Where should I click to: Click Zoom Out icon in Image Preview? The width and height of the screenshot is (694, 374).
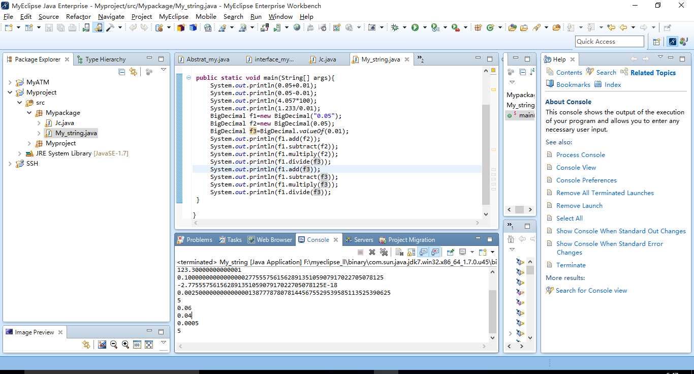(114, 345)
